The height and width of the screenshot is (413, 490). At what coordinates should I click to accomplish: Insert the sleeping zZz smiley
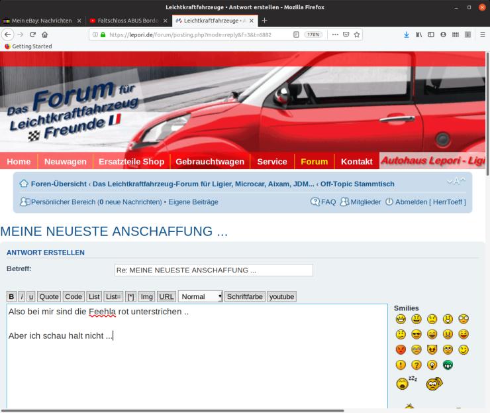coord(404,383)
